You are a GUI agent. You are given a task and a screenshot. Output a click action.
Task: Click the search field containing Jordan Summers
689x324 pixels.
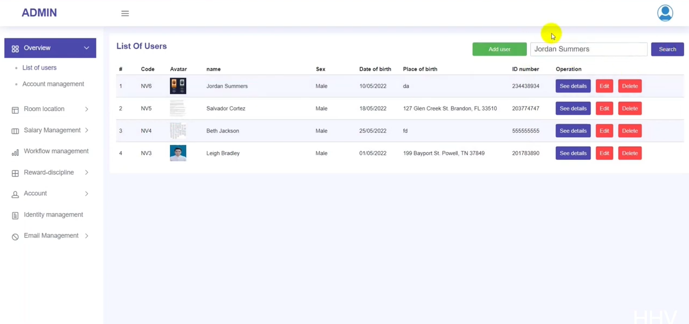pyautogui.click(x=588, y=49)
